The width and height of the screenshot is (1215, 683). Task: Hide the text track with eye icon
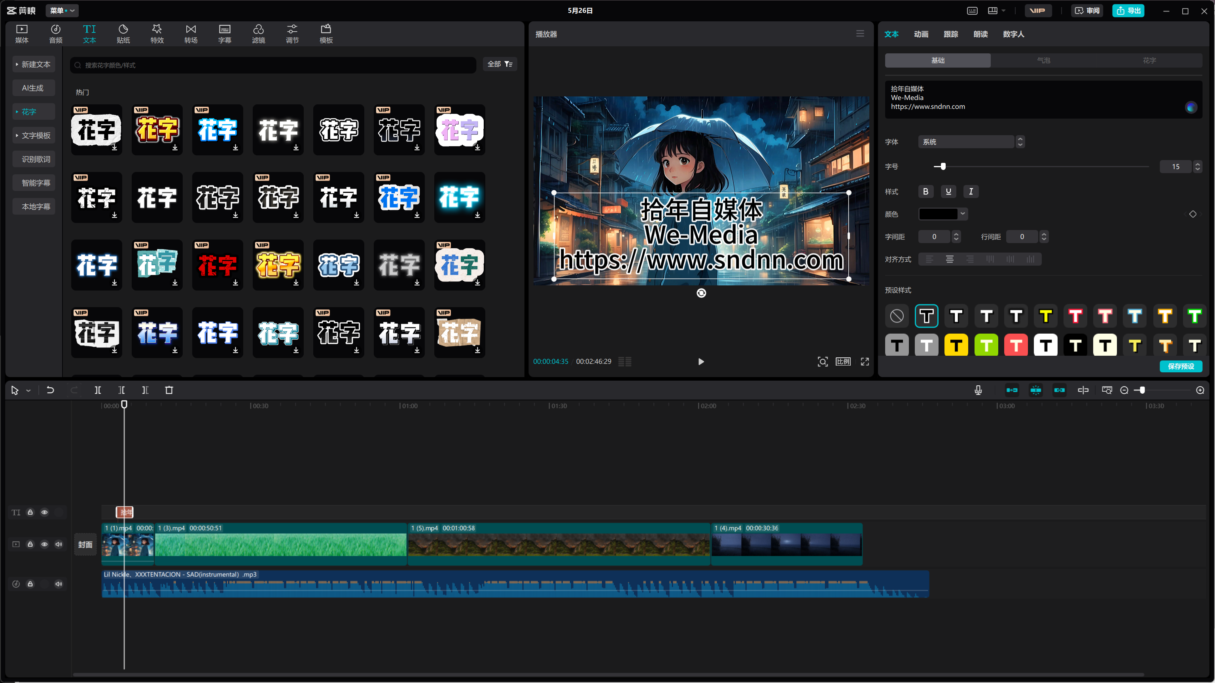[44, 512]
